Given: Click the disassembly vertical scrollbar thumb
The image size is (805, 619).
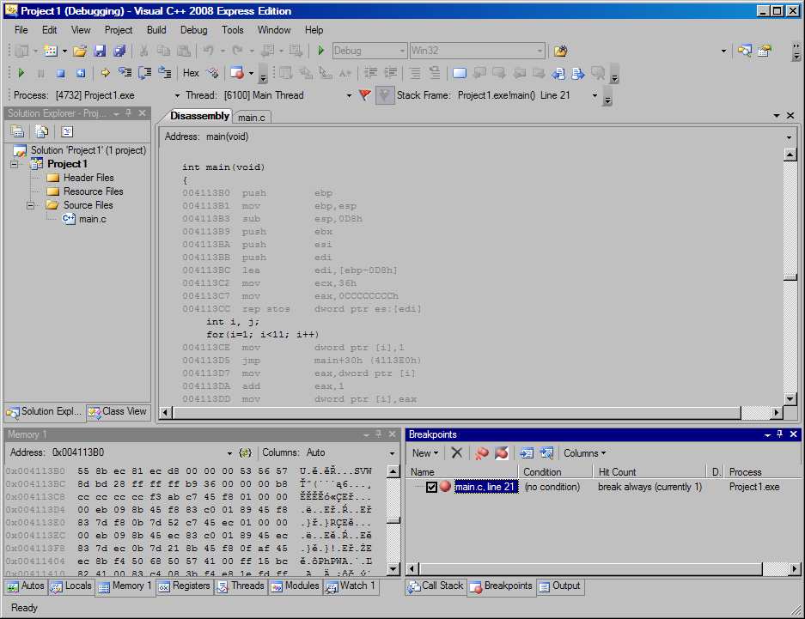Looking at the screenshot, I should (x=790, y=277).
